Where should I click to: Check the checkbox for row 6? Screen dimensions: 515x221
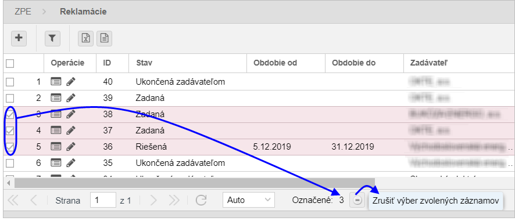click(10, 163)
